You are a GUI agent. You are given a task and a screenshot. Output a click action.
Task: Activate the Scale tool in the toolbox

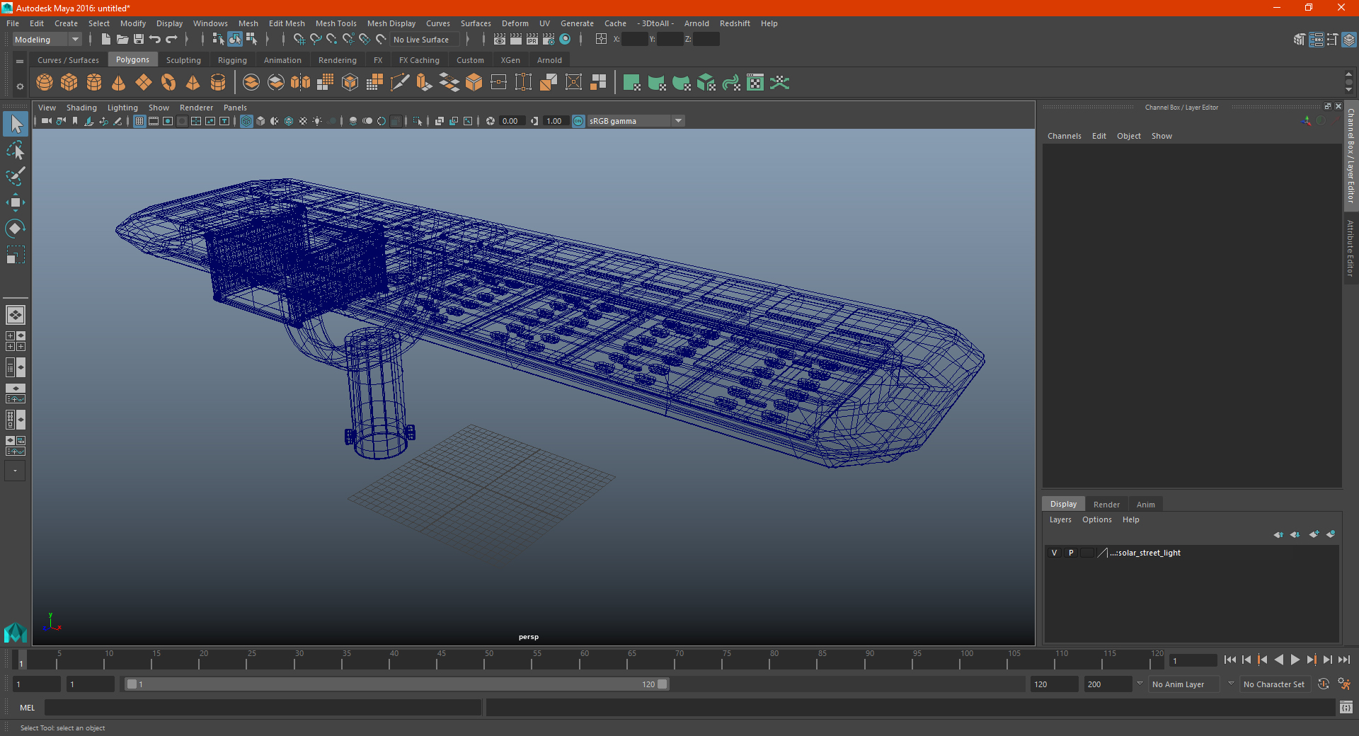16,255
